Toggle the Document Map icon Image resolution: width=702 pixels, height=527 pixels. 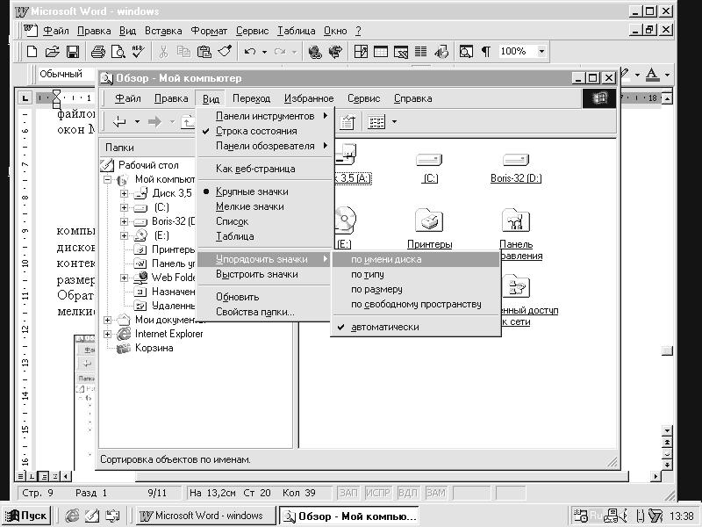[466, 52]
